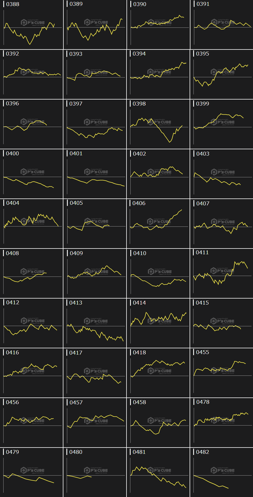Viewport: 253px width, 497px height.
Task: Select the chart labeled 0404
Action: point(32,224)
